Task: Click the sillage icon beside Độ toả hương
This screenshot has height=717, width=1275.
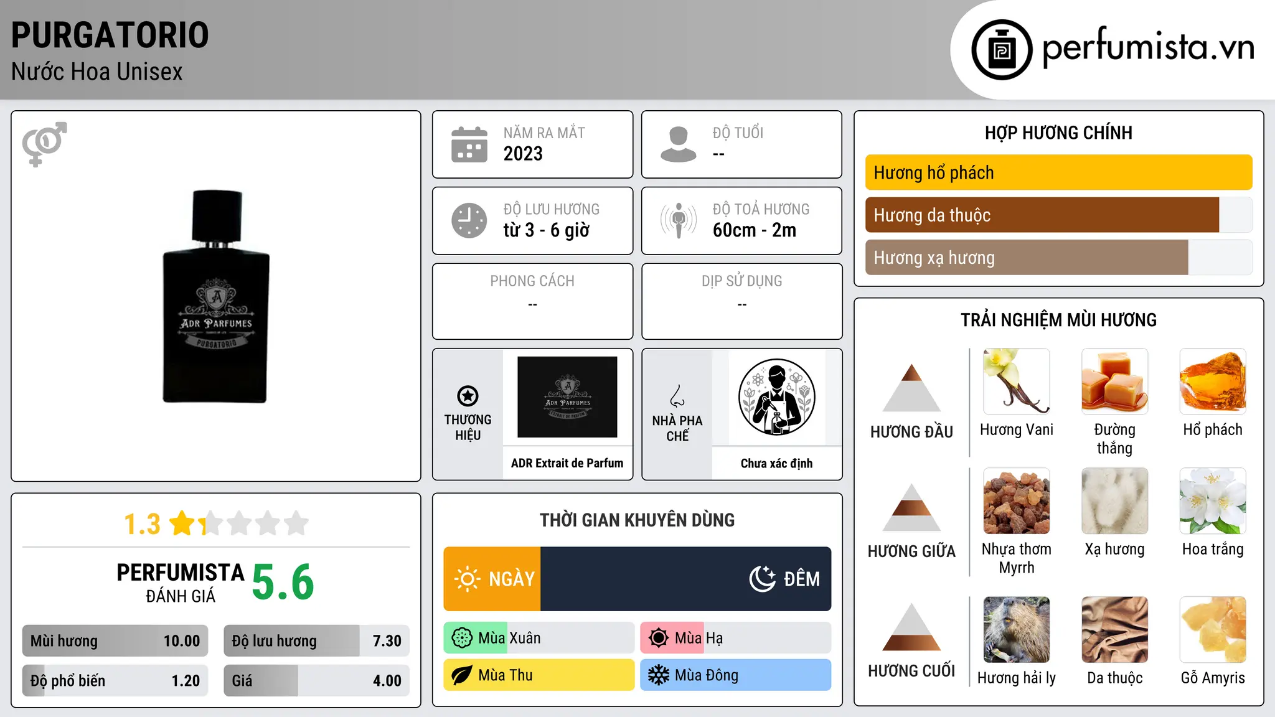Action: (679, 220)
